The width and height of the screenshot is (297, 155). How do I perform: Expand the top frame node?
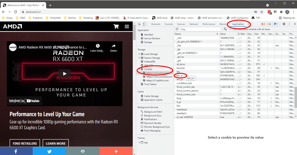pos(139,142)
